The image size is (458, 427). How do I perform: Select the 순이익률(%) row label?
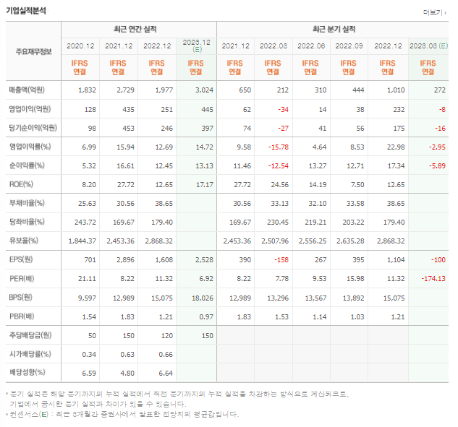tap(27, 165)
